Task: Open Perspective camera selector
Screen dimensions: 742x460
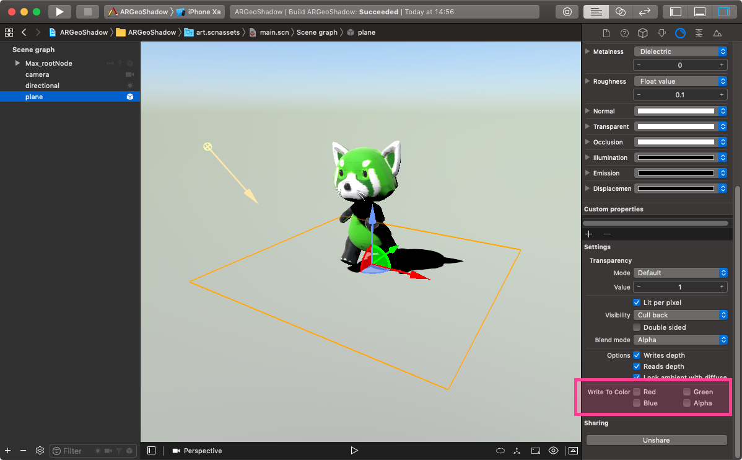Action: (198, 451)
